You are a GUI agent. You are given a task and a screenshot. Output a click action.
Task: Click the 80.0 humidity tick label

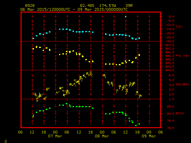(x=171, y=114)
